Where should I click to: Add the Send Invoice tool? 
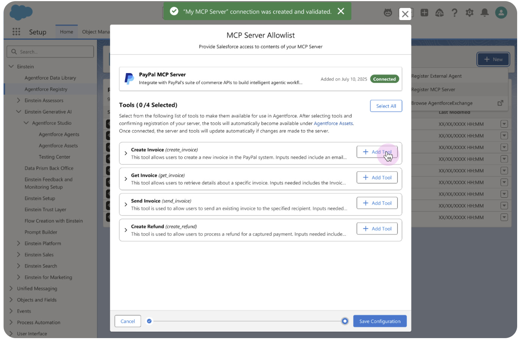[x=377, y=203]
